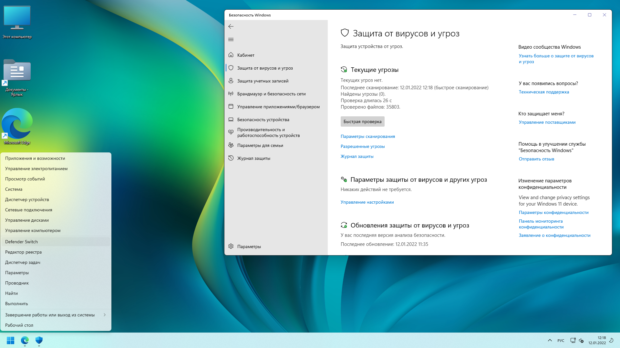Screen dimensions: 620x348
Task: Open Производительность и работоспособность устройств
Action: point(276,132)
